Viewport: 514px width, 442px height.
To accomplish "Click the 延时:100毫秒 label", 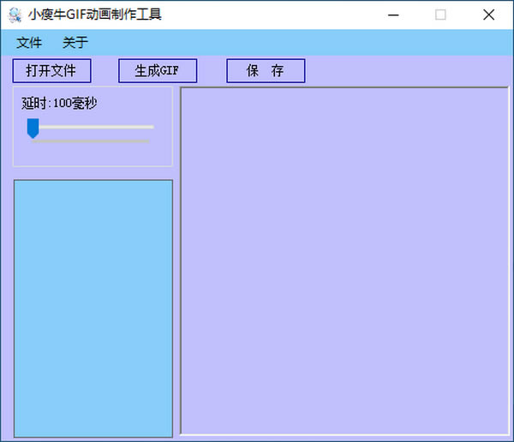I will [59, 104].
